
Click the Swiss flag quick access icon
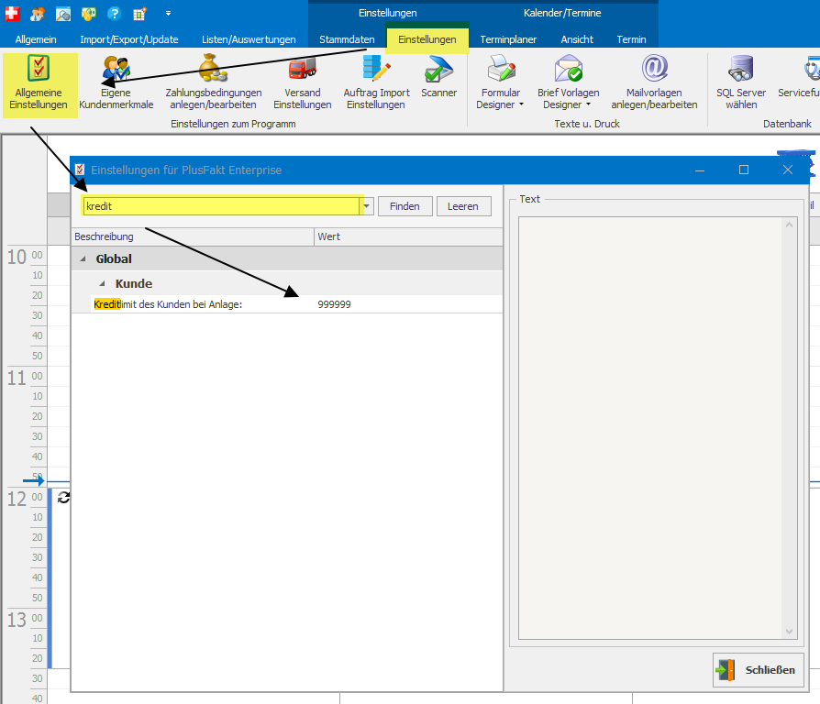point(12,13)
